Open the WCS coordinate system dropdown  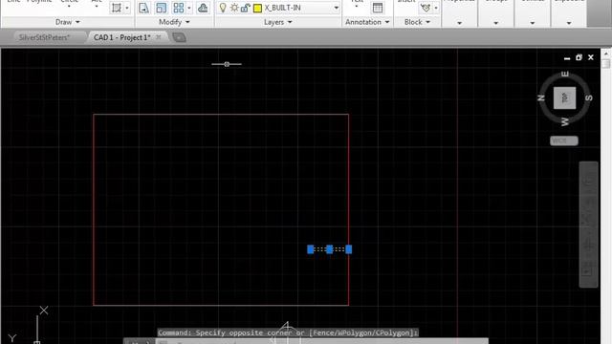(564, 140)
